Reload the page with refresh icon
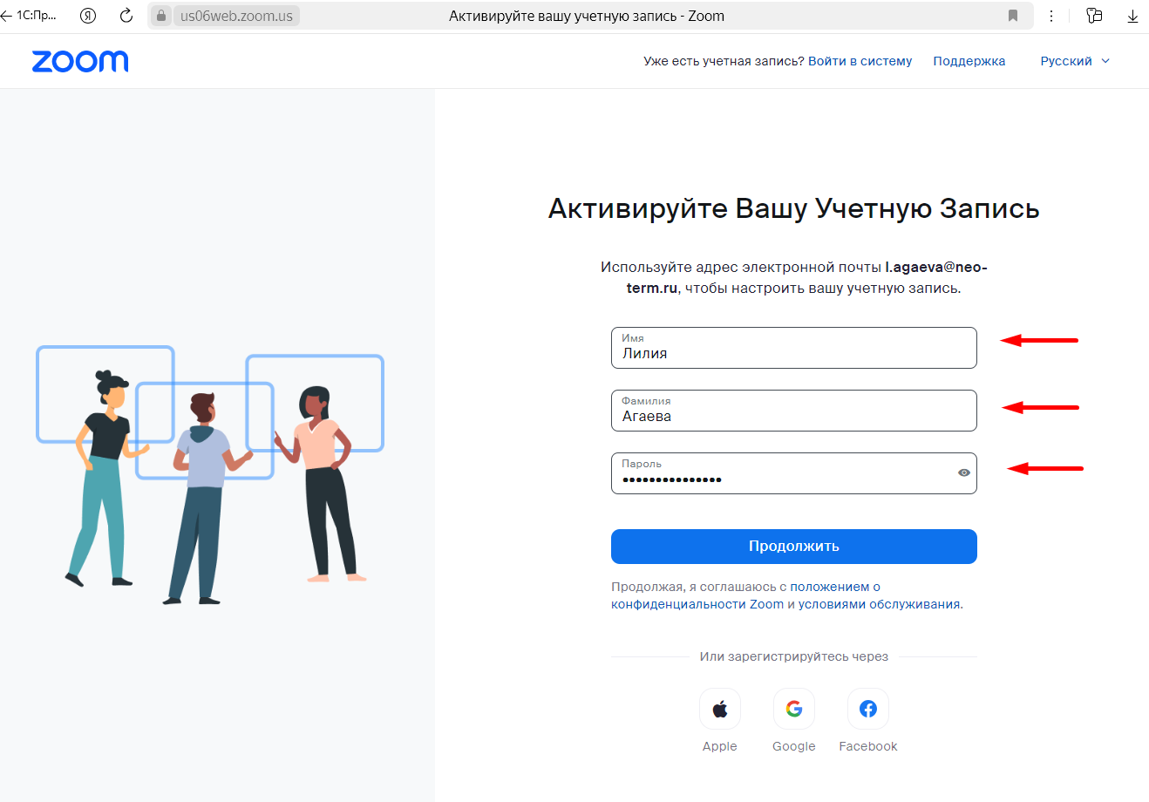The width and height of the screenshot is (1149, 802). (x=126, y=16)
